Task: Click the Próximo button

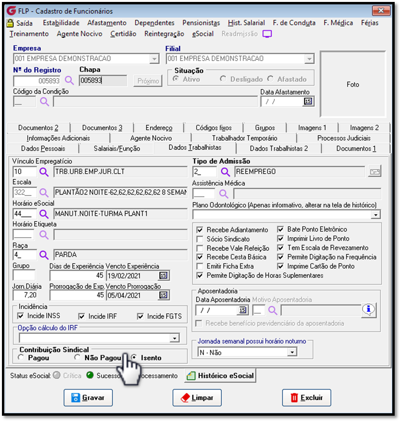Action: (x=148, y=81)
